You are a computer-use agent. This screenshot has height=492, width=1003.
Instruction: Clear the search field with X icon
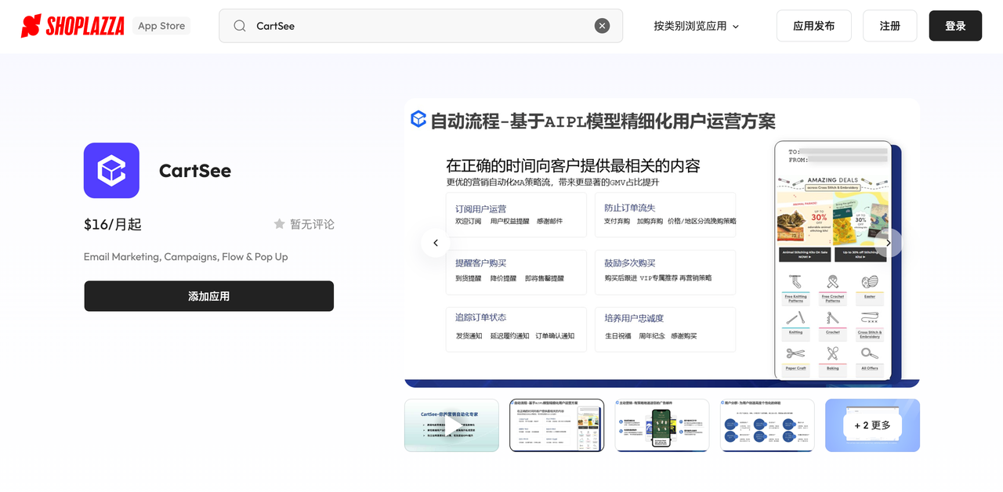click(x=602, y=26)
